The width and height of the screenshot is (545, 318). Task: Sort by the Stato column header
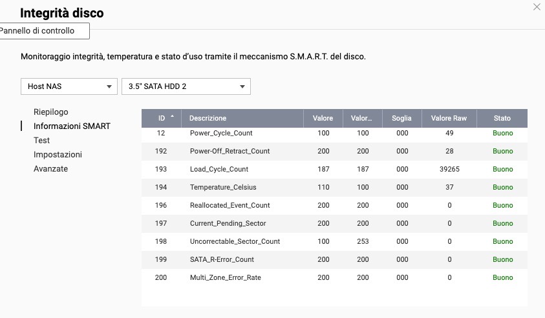(502, 118)
